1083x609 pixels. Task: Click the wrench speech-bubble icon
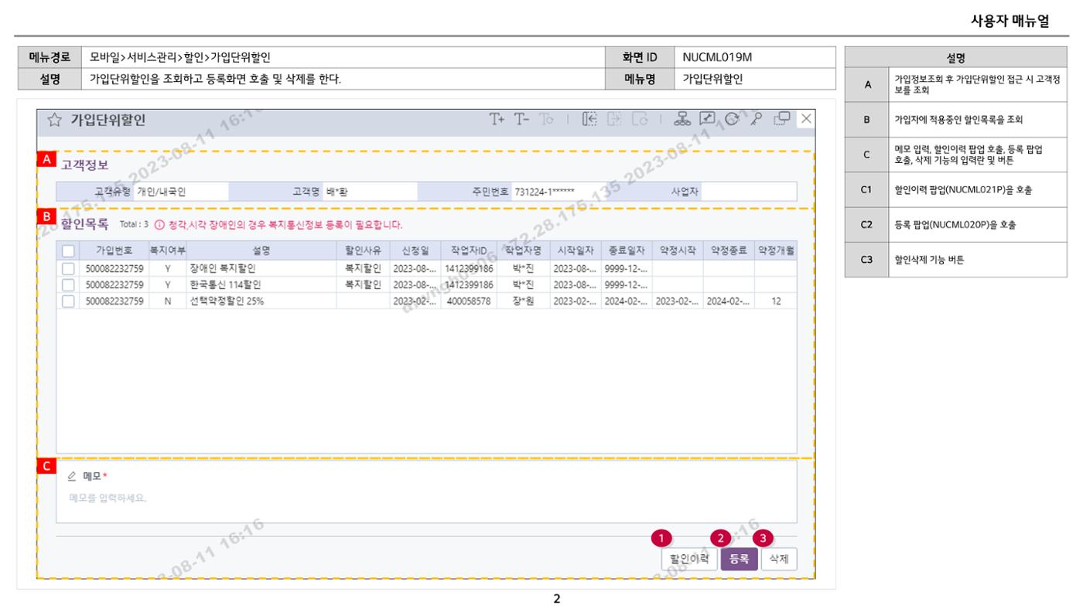tap(707, 119)
